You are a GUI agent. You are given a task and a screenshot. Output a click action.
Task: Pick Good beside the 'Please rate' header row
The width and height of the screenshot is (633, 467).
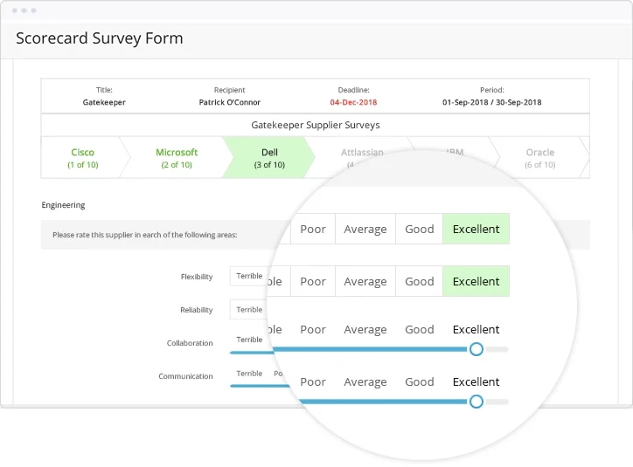(x=420, y=229)
